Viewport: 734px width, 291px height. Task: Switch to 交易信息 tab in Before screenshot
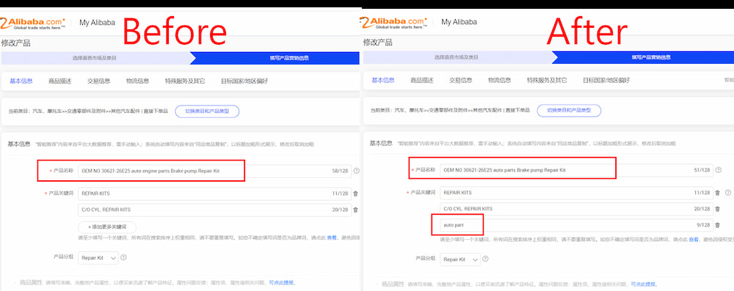(99, 81)
